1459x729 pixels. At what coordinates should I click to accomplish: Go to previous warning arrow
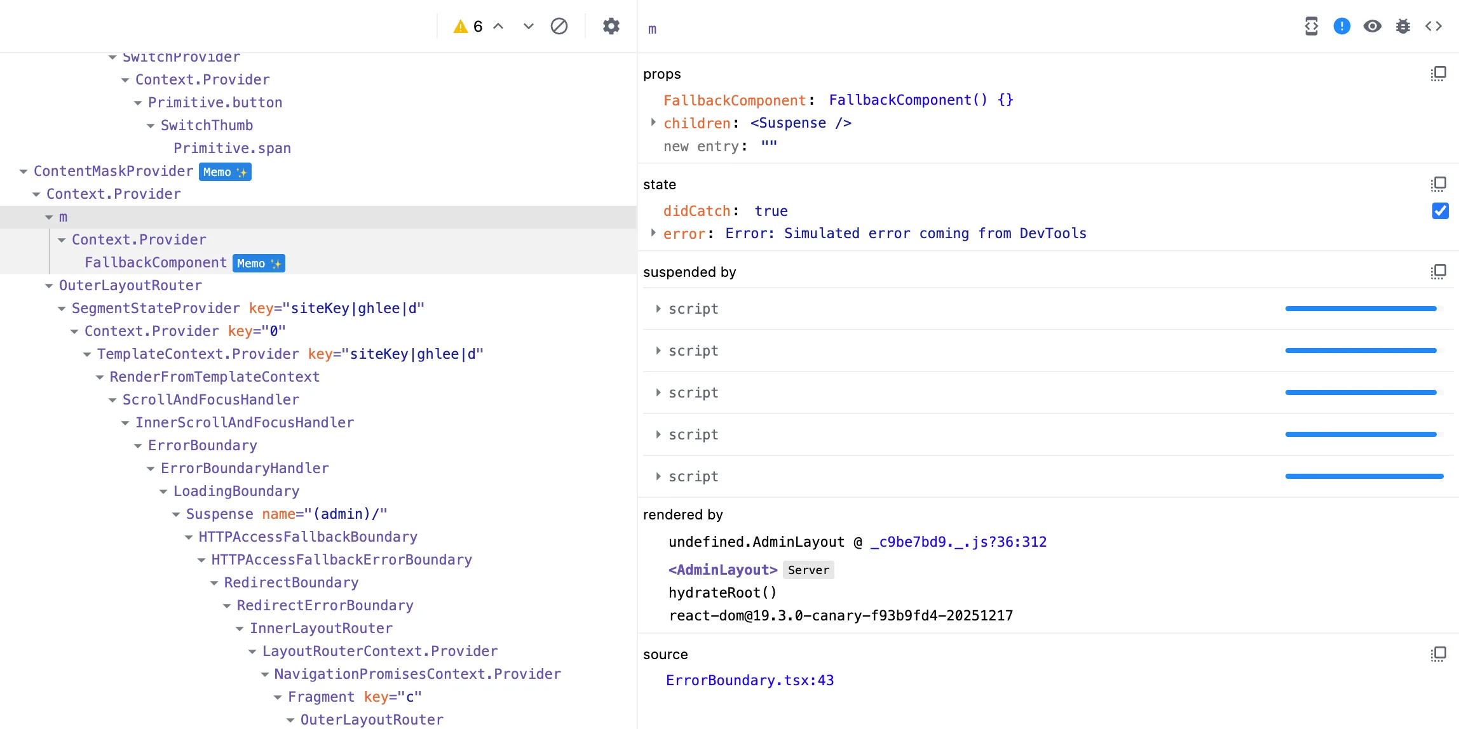pyautogui.click(x=499, y=26)
